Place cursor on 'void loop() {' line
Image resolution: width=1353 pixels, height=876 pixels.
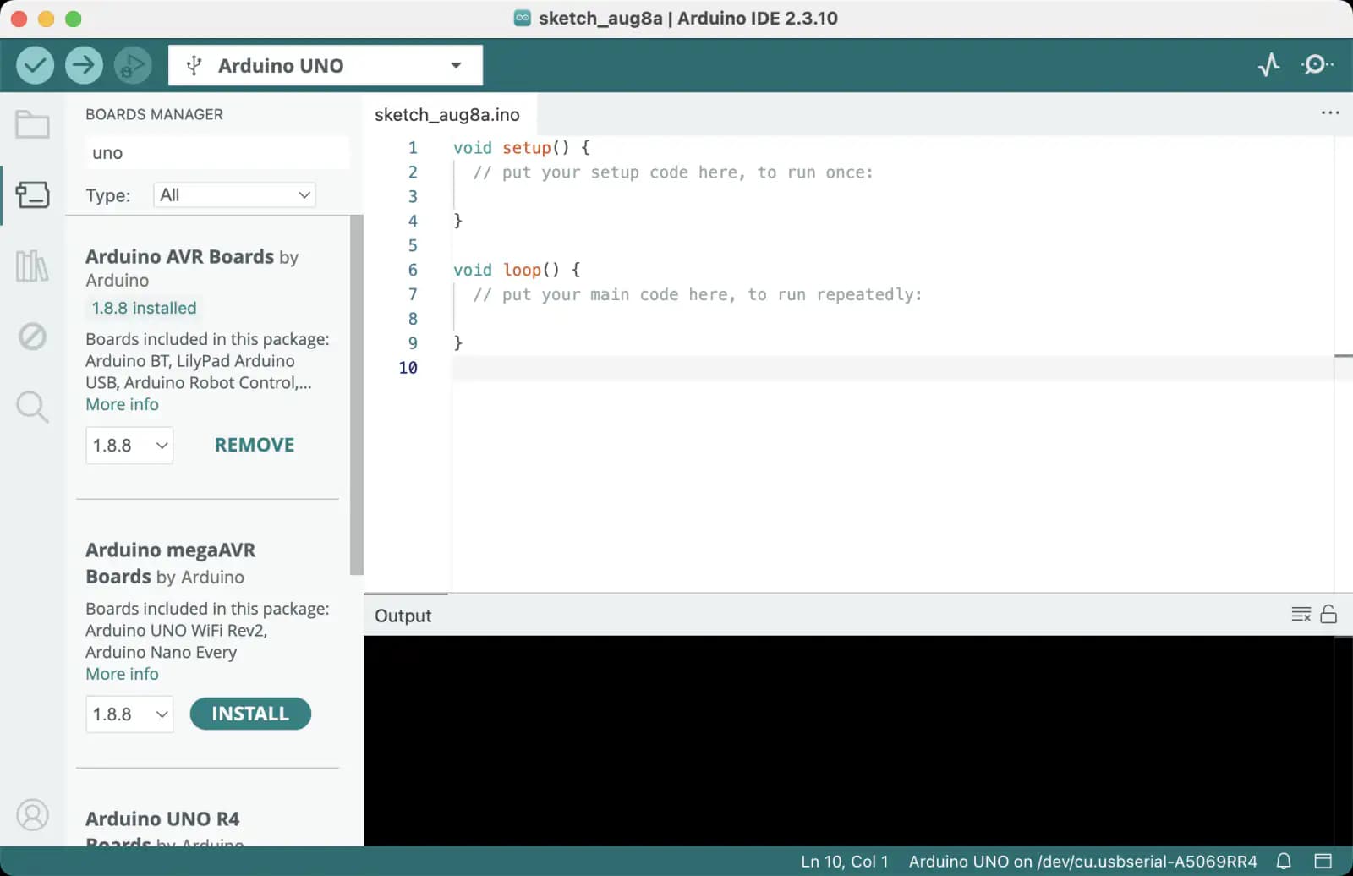click(517, 270)
